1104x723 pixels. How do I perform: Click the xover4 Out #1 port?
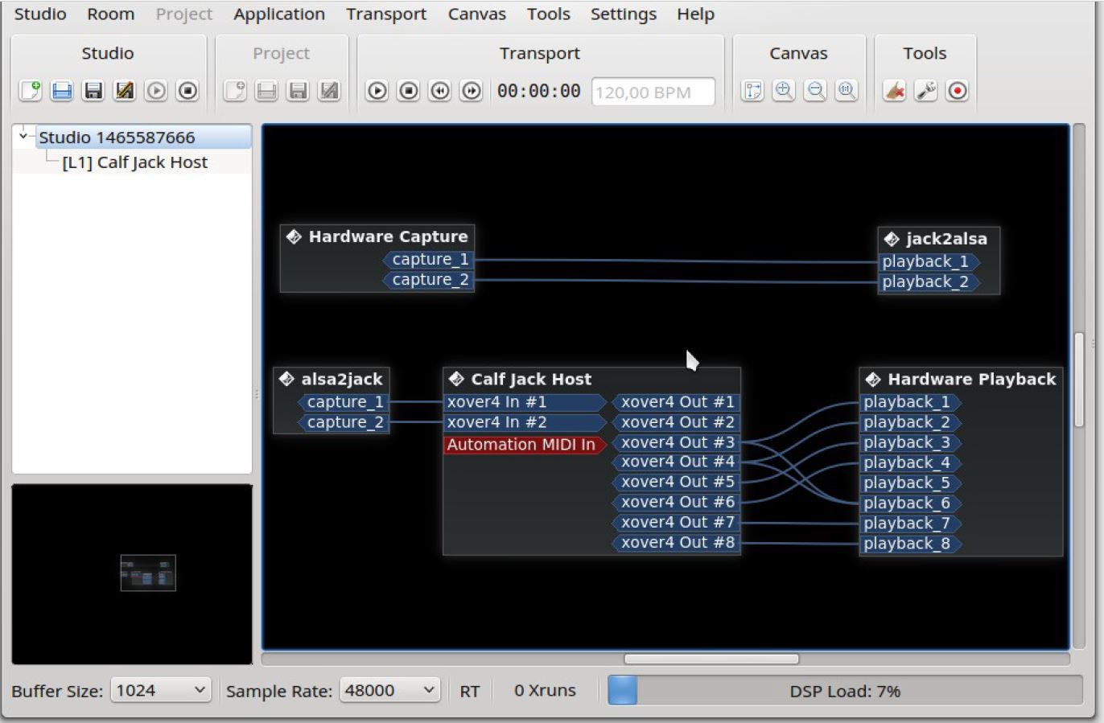click(x=676, y=402)
